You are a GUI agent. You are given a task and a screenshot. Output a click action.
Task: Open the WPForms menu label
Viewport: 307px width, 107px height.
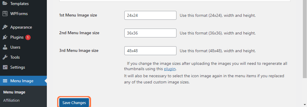tap(19, 14)
